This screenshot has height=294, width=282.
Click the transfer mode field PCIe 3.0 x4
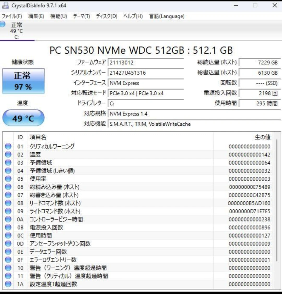point(146,93)
